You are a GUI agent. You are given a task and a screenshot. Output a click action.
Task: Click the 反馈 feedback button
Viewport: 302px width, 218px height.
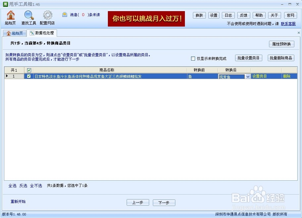[x=244, y=15]
